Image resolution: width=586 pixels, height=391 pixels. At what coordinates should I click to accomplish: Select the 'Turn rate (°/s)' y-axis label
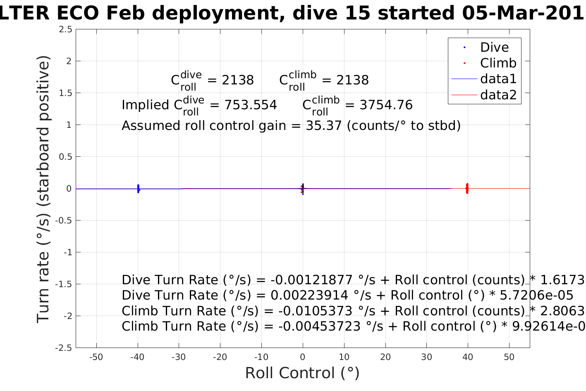point(43,189)
